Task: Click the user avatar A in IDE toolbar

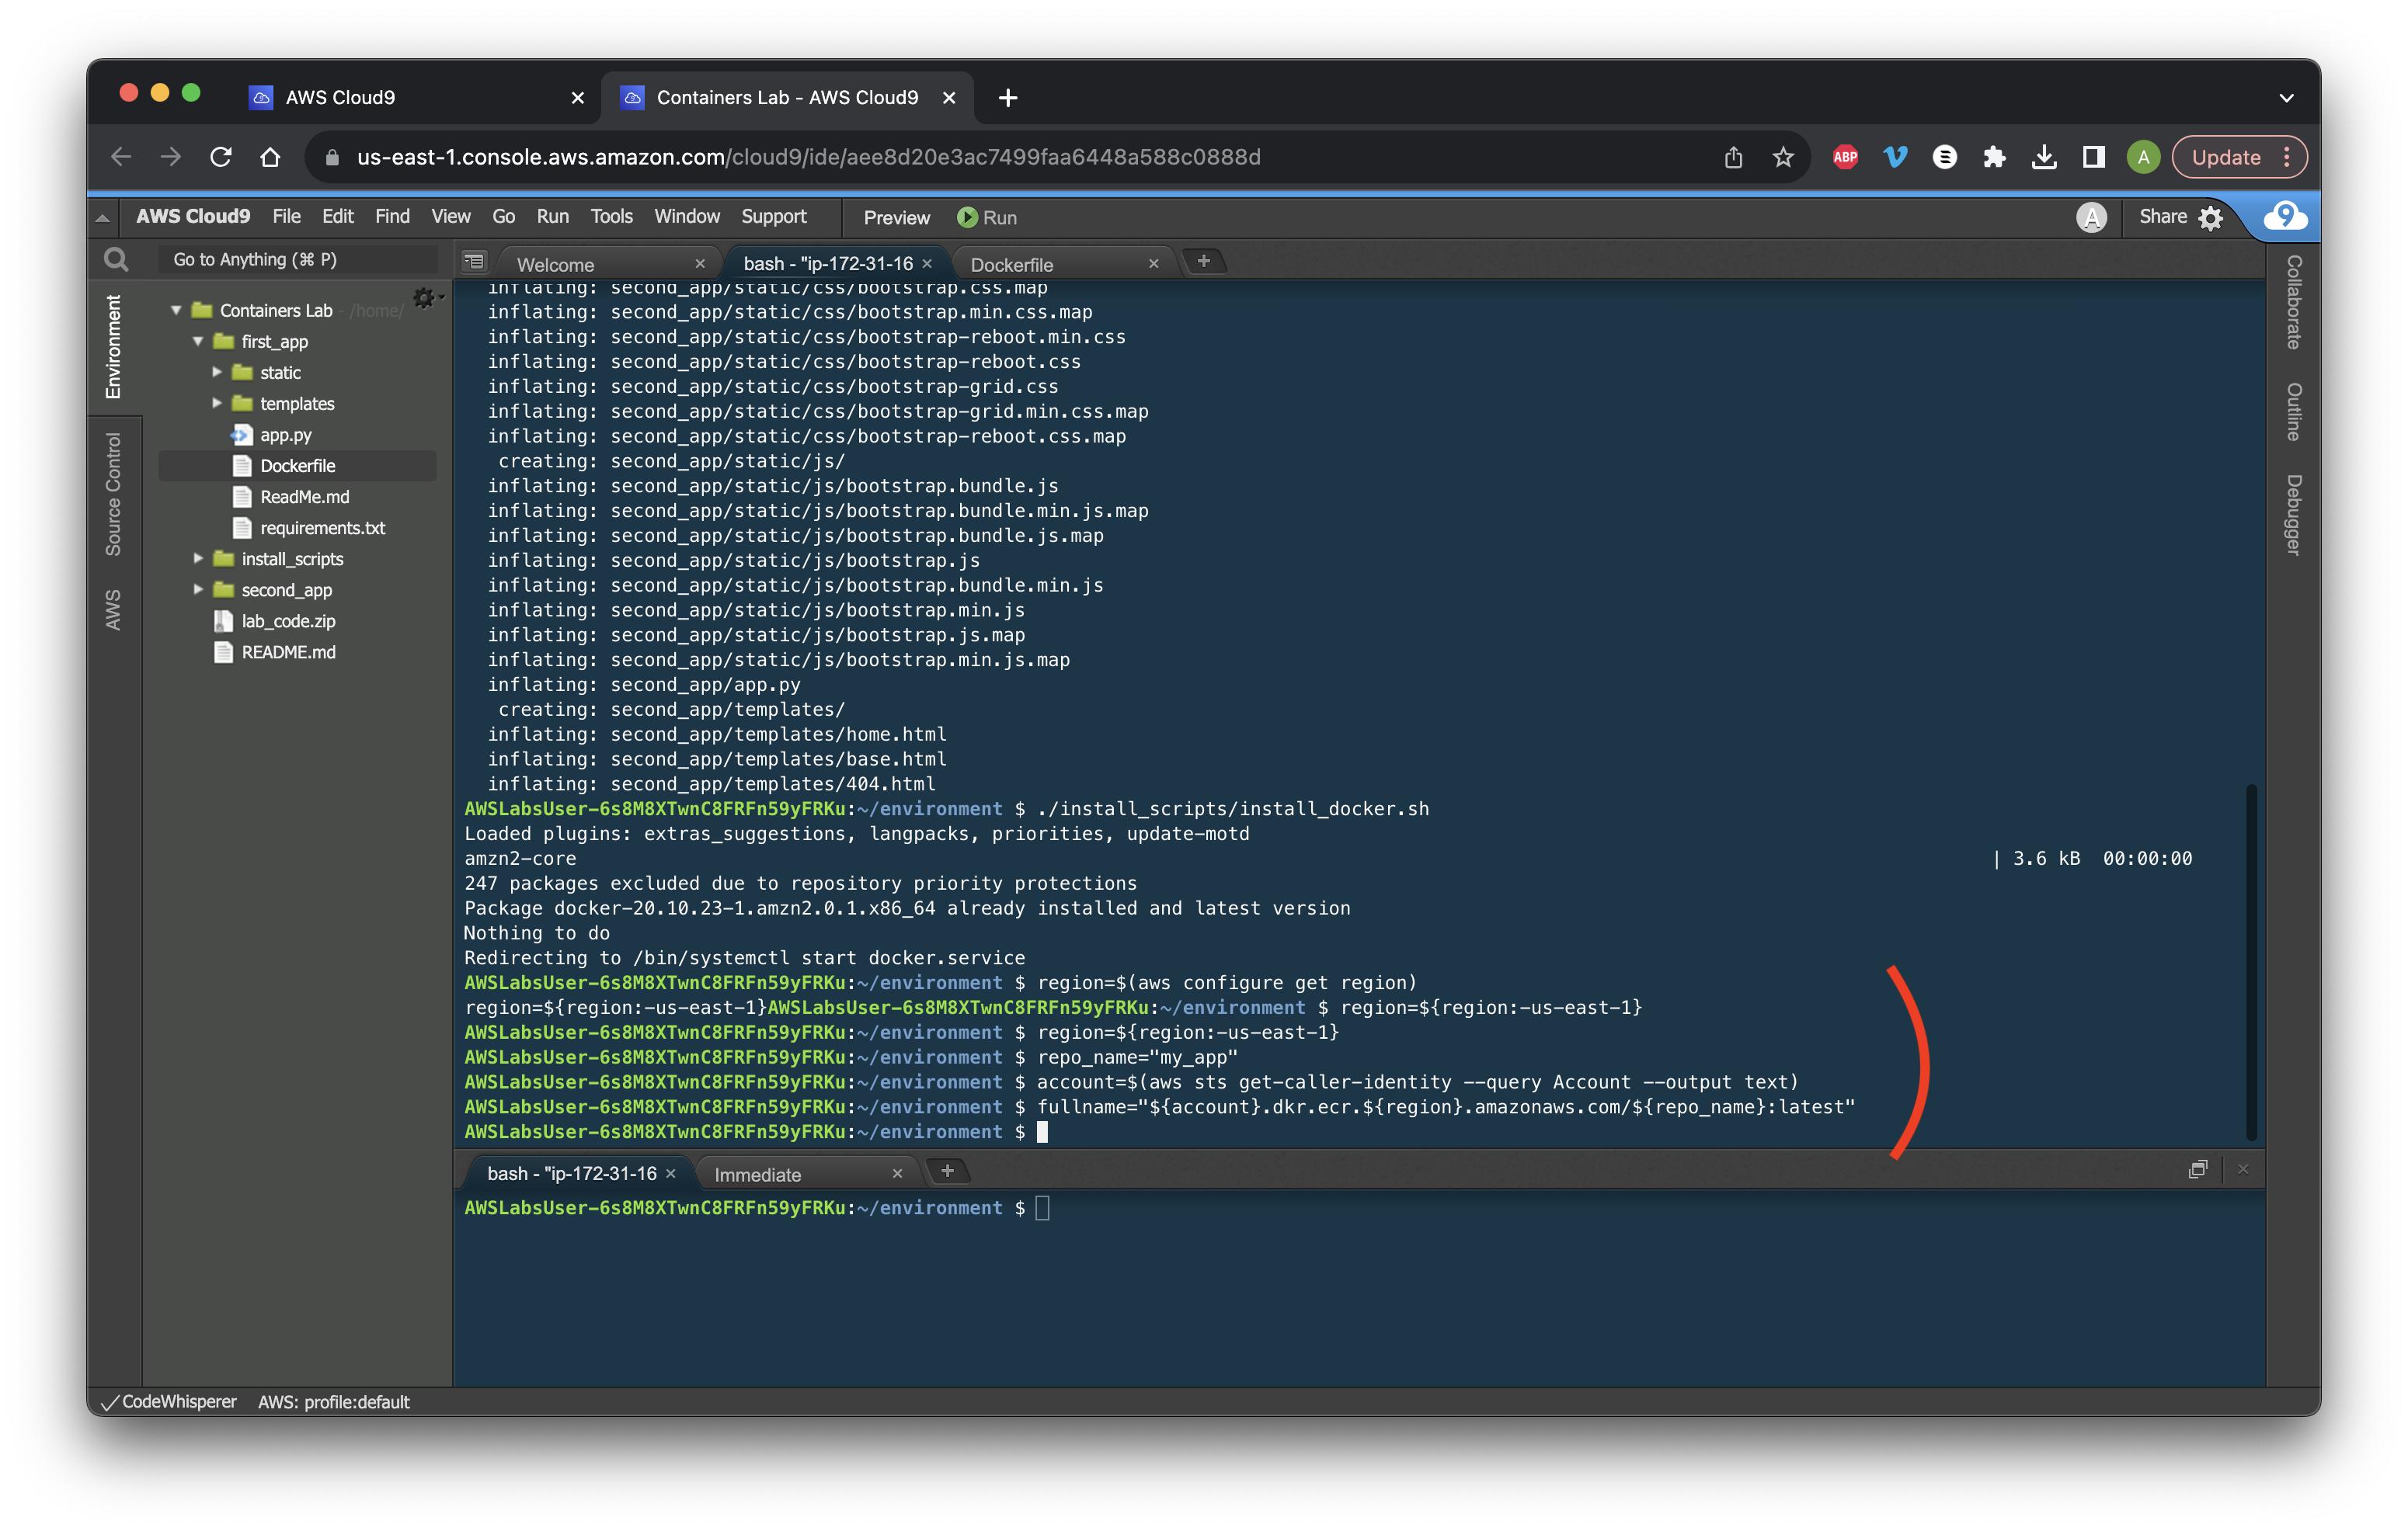Action: (2092, 218)
